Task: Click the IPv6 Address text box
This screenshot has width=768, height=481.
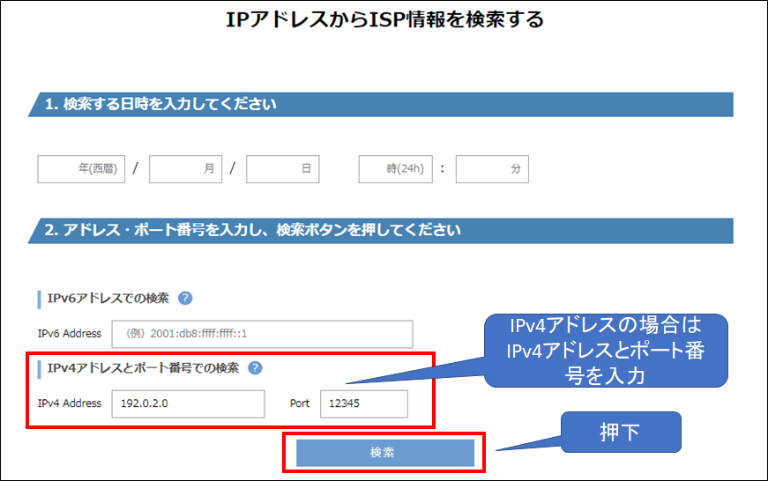Action: (x=262, y=334)
